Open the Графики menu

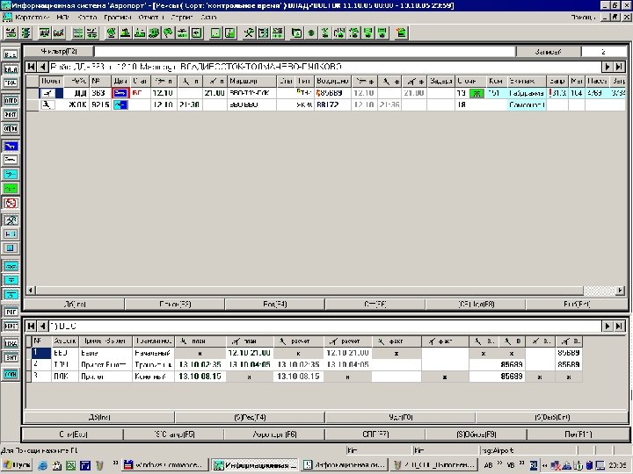[x=117, y=17]
